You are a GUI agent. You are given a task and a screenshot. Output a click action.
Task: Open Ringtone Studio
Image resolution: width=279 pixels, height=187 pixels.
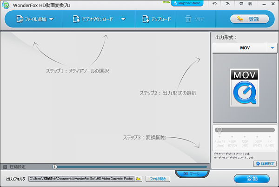187,3
